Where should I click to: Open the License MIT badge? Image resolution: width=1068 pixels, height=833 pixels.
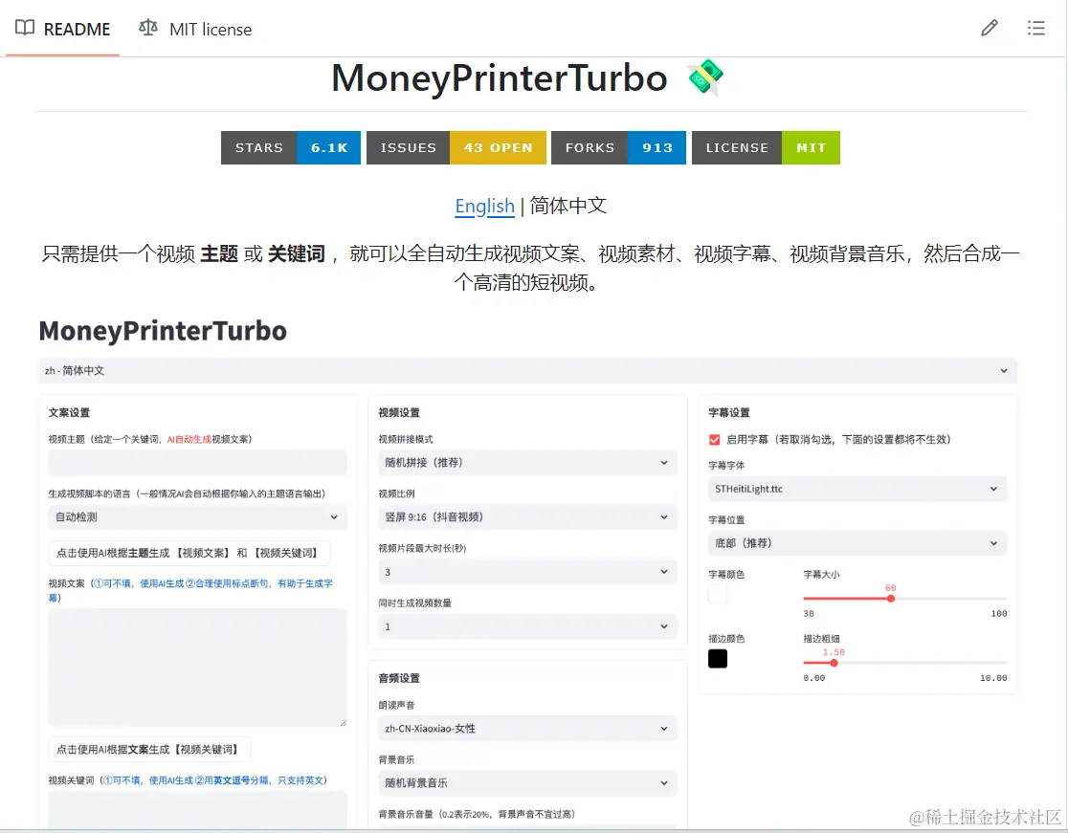coord(767,147)
